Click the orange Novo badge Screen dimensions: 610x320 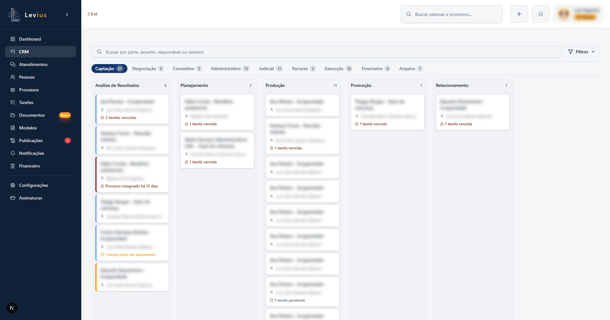(x=65, y=115)
